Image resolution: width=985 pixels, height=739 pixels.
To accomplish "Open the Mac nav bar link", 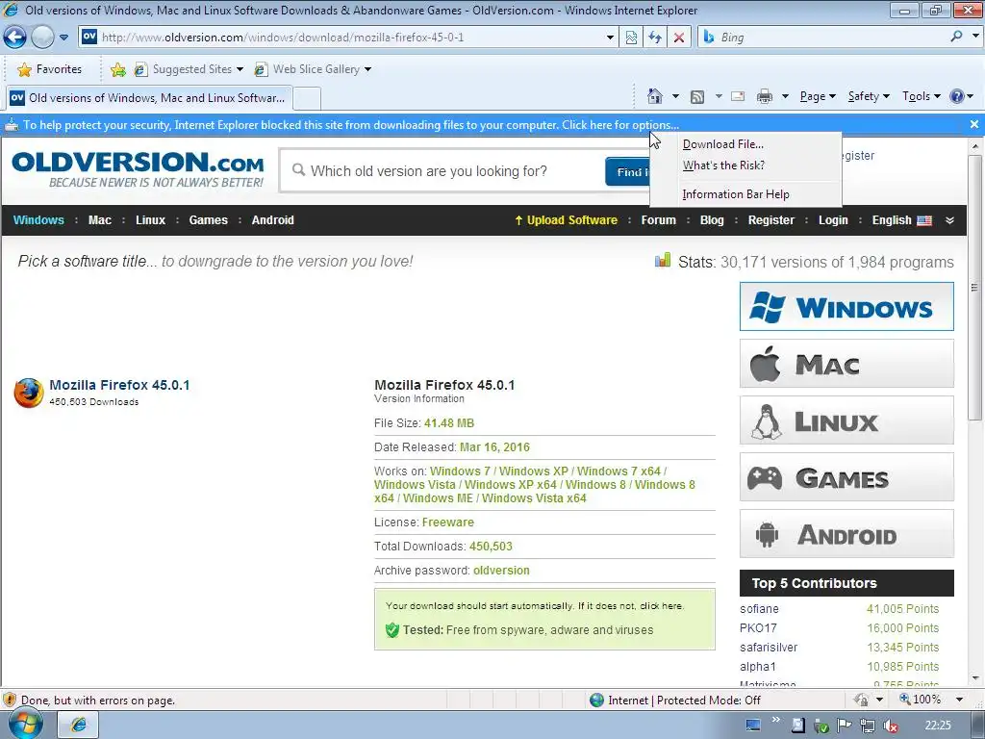I will point(100,220).
